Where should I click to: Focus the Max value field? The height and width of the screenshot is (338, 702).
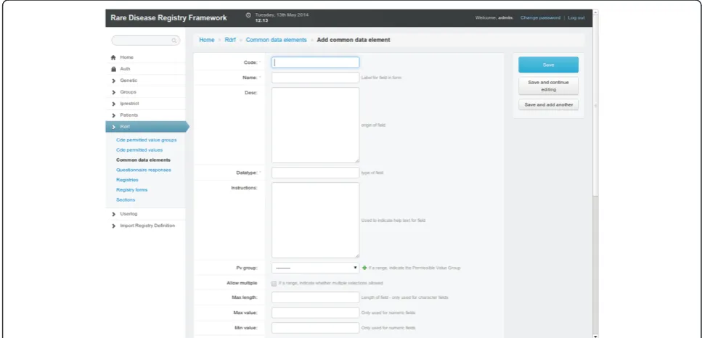coord(315,313)
